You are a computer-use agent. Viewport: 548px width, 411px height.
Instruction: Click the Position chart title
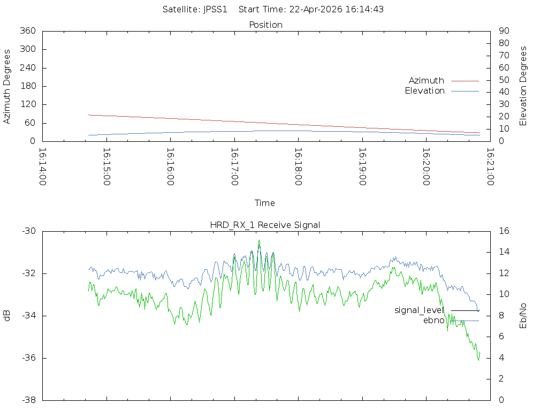265,25
